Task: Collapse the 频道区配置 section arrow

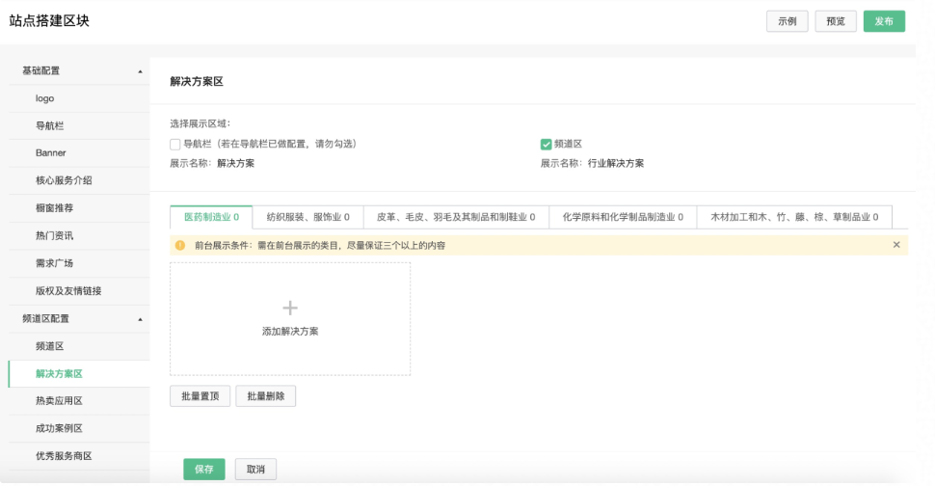Action: click(140, 319)
